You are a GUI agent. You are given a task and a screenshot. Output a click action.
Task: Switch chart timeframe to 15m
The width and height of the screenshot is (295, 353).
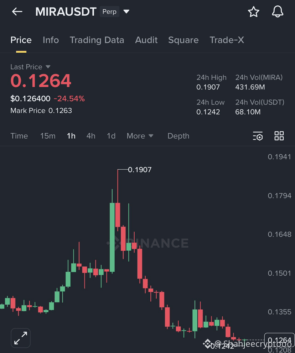point(48,136)
